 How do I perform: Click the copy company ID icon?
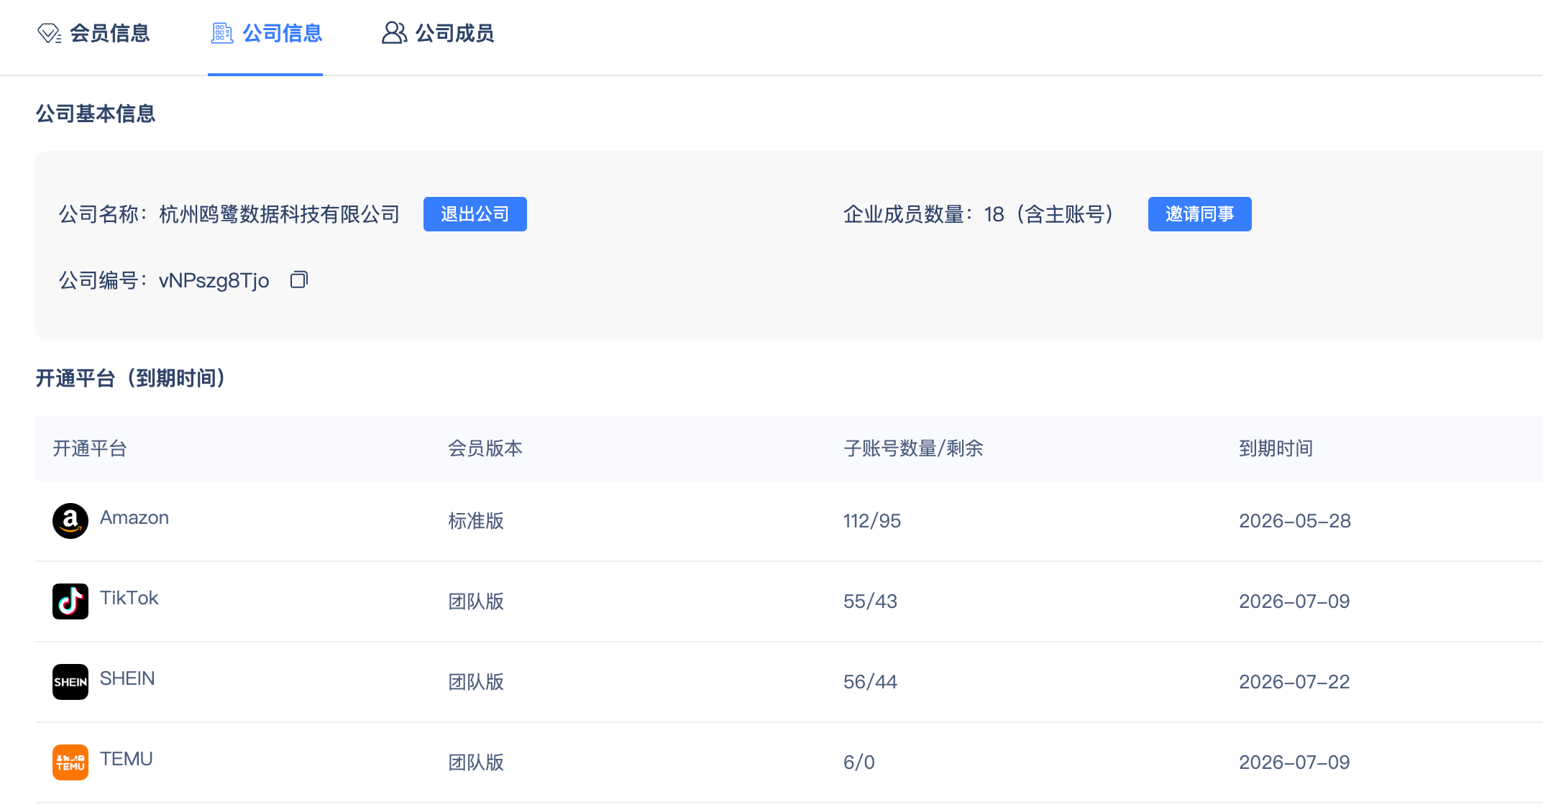298,280
